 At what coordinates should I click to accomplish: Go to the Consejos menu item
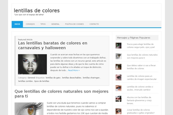pos(30,24)
